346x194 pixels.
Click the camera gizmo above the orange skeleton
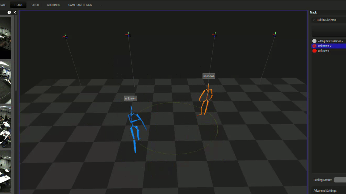pyautogui.click(x=214, y=34)
